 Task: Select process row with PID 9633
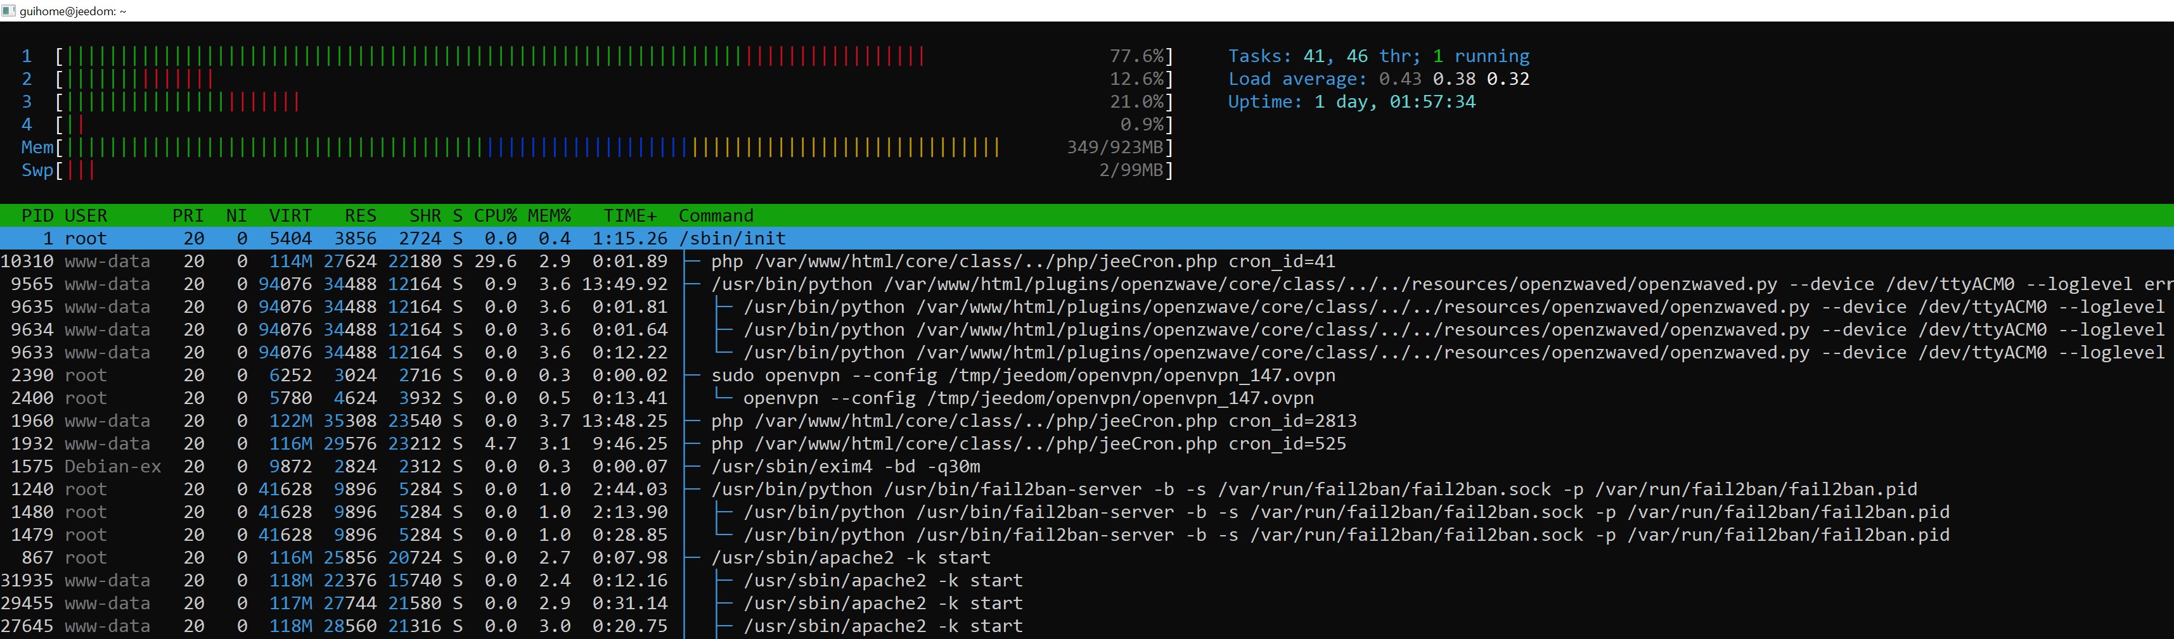1087,352
